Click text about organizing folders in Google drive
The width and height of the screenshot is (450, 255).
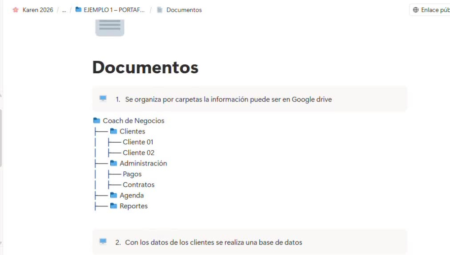click(229, 99)
